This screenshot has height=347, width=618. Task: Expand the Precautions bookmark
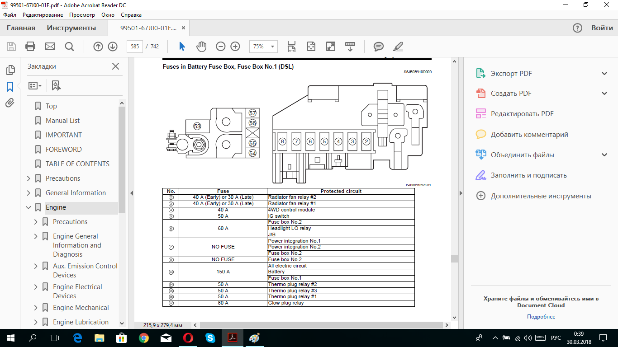tap(29, 178)
